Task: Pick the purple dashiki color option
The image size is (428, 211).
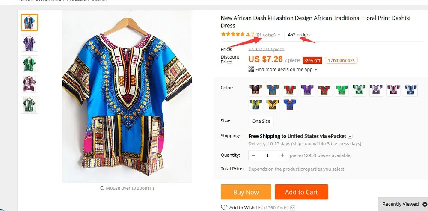Action: [x=307, y=89]
